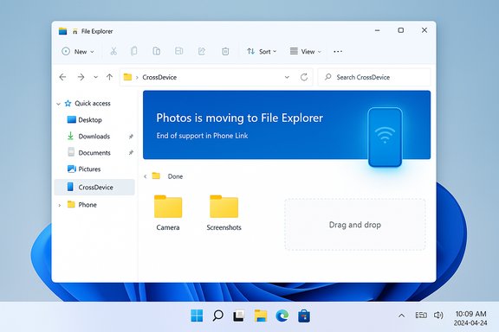Click the Share icon in toolbar

pos(202,51)
